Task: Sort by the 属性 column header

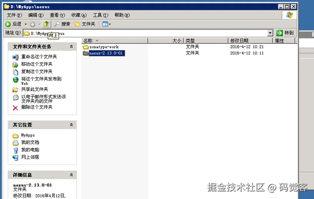Action: [284, 41]
